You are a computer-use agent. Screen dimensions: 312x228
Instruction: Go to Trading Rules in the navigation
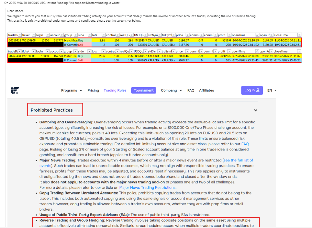115,90
